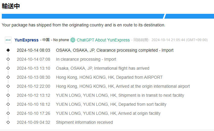This screenshot has width=214, height=131.
Task: Click the ChatGPT swirl icon
Action: click(73, 40)
